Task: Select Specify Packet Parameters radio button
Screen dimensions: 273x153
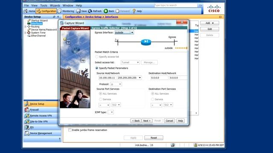Action: (x=97, y=68)
